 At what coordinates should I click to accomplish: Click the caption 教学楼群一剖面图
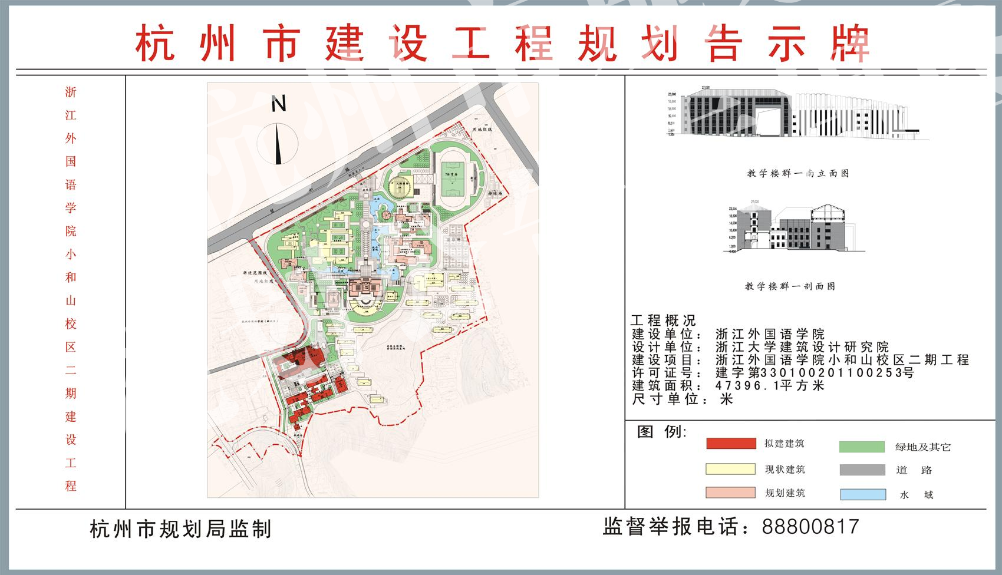[x=790, y=286]
